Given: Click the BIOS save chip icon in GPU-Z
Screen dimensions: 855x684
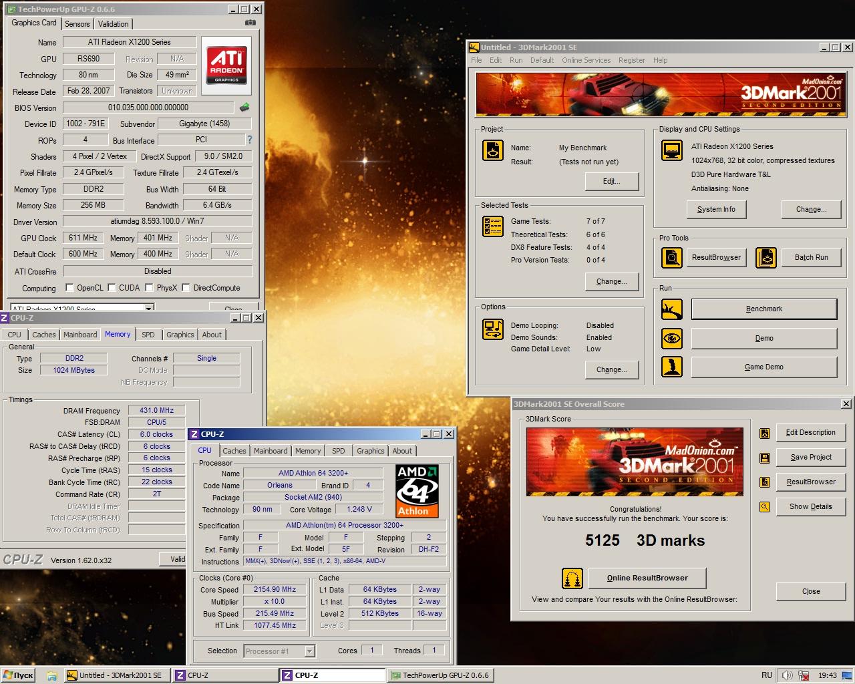Looking at the screenshot, I should point(244,107).
